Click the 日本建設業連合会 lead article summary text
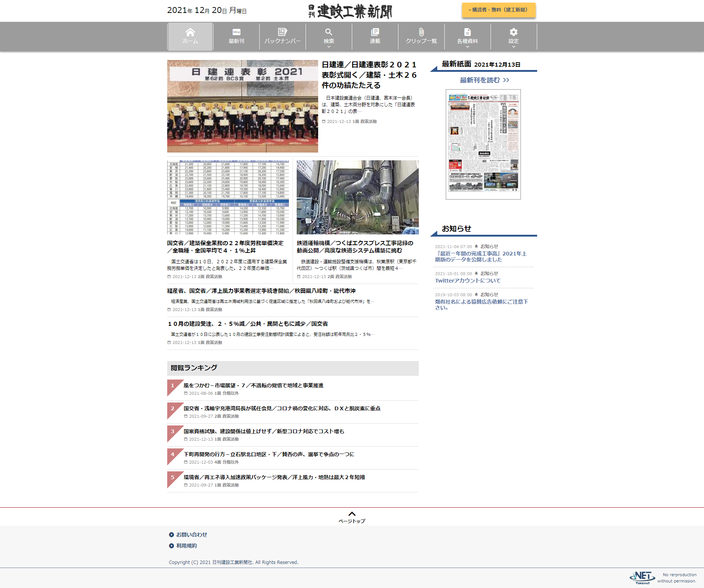Image resolution: width=704 pixels, height=588 pixels. coord(368,105)
